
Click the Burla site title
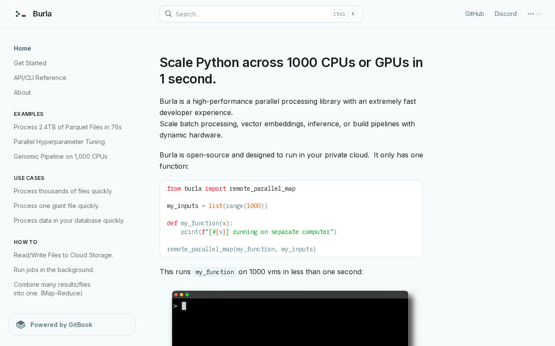tap(42, 14)
